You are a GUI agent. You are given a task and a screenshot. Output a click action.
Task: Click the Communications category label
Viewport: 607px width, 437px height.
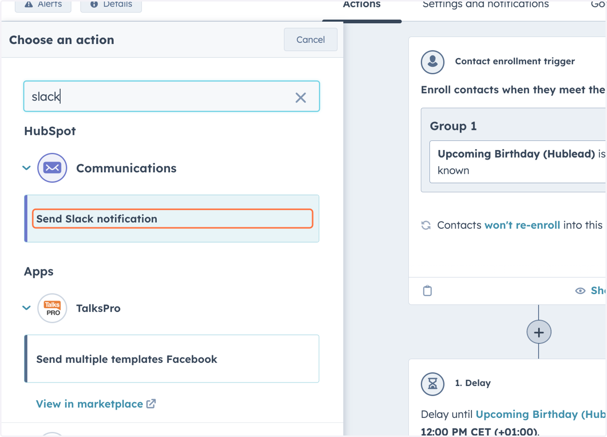[x=126, y=168]
